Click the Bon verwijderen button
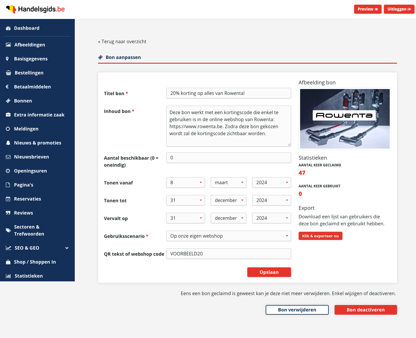Screen dimensions: 416x338 pyautogui.click(x=297, y=310)
